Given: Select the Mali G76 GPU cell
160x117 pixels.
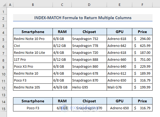Looking at the screenshot, I should click(119, 87).
